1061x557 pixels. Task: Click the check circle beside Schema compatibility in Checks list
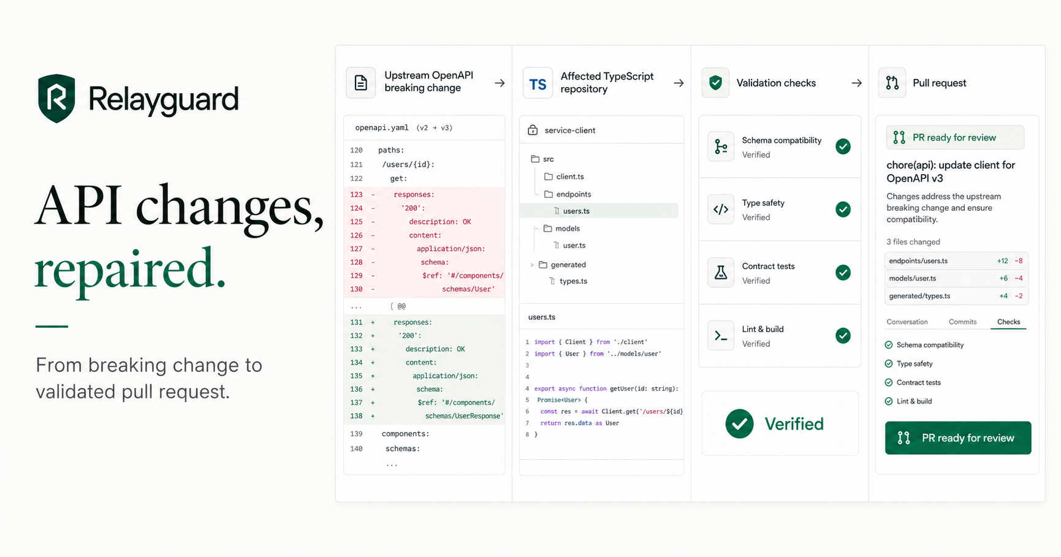[x=889, y=345]
